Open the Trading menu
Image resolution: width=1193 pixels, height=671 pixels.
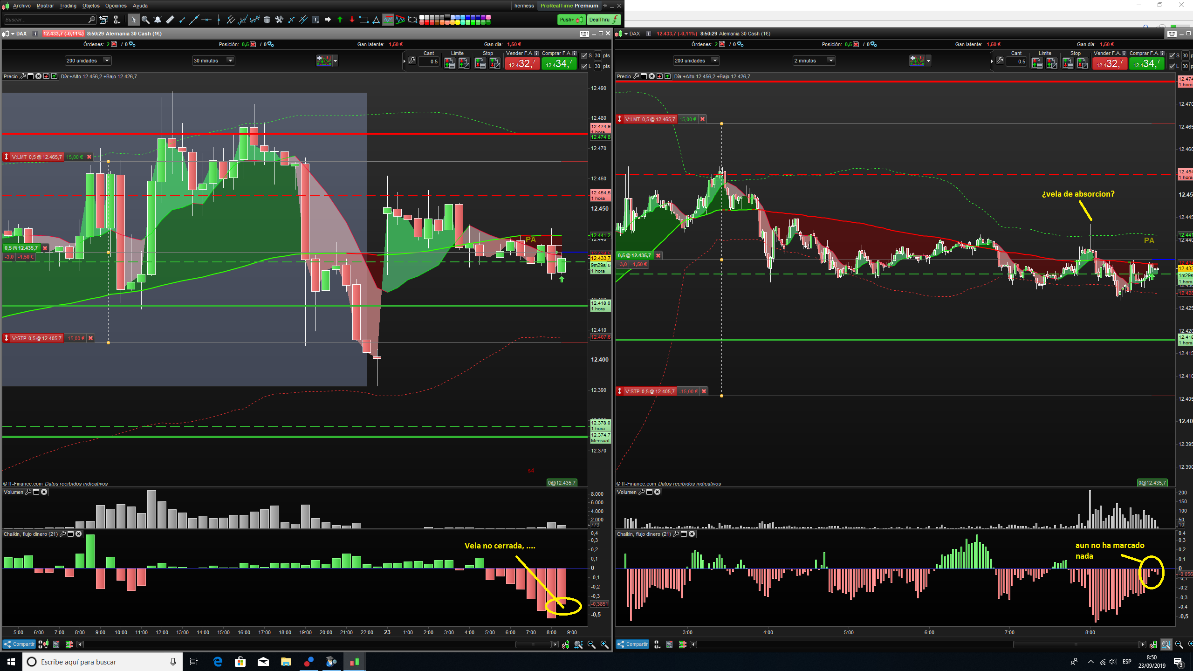coord(68,6)
